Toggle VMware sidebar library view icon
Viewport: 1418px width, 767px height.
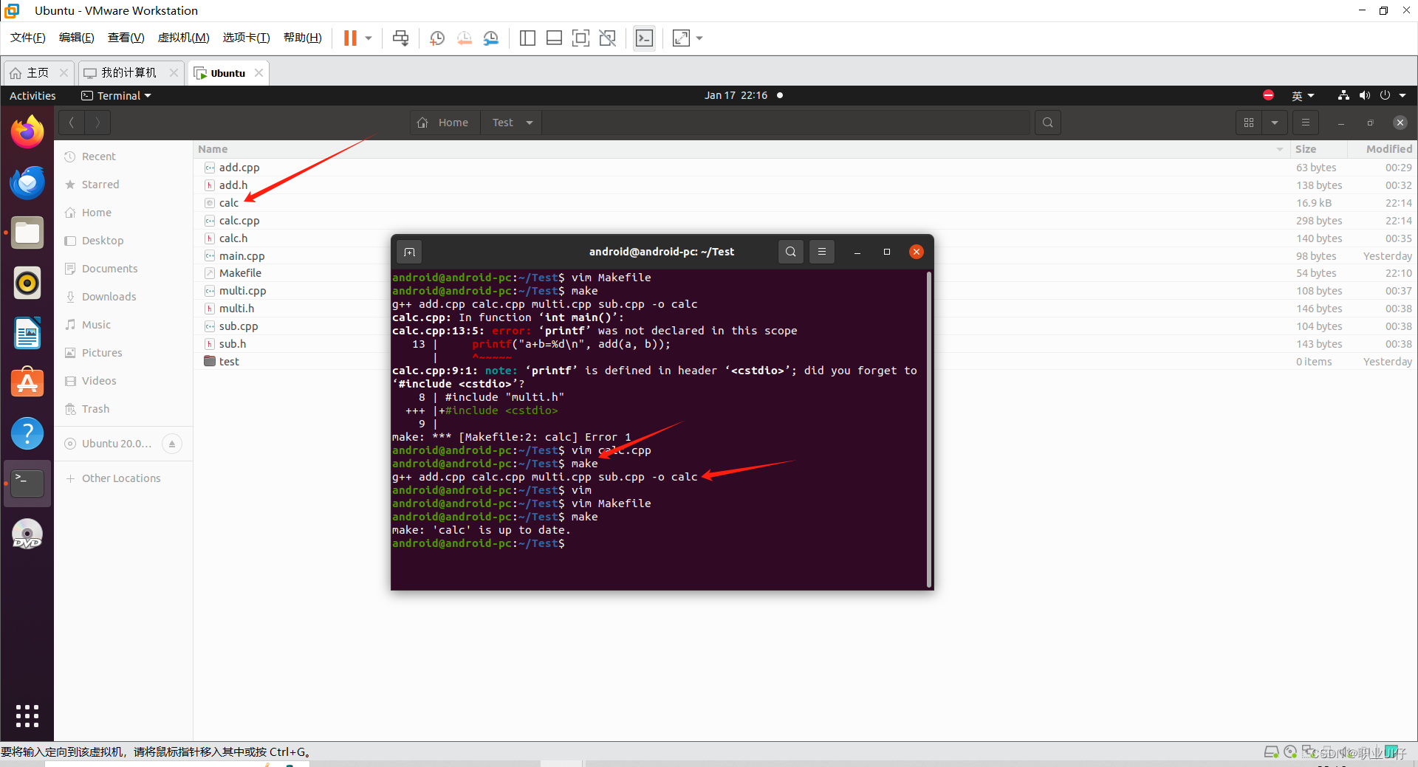pyautogui.click(x=527, y=38)
